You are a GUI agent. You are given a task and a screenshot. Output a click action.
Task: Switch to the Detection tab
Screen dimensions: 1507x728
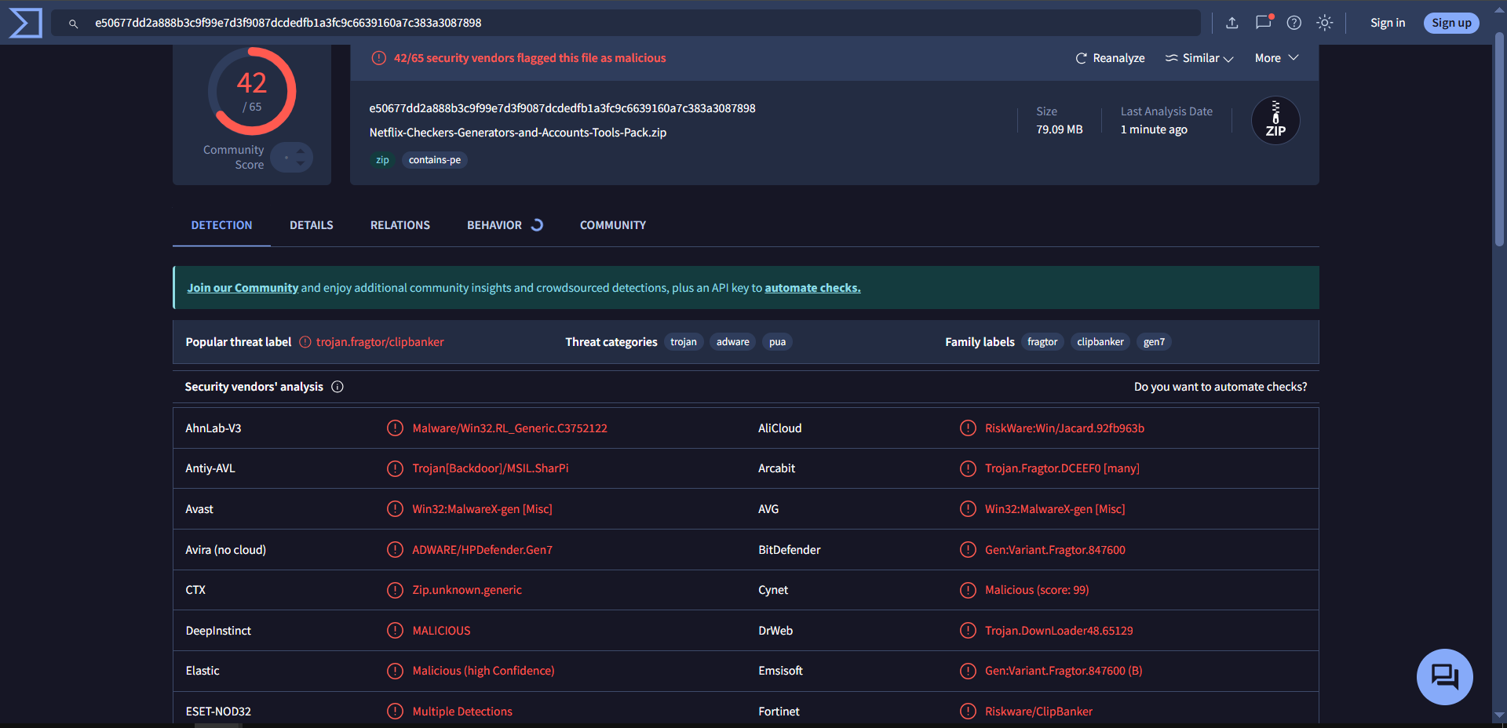pyautogui.click(x=221, y=225)
